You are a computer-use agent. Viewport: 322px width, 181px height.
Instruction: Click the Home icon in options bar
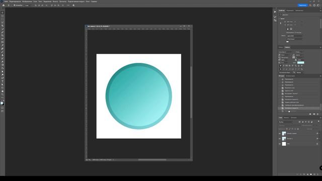4,6
